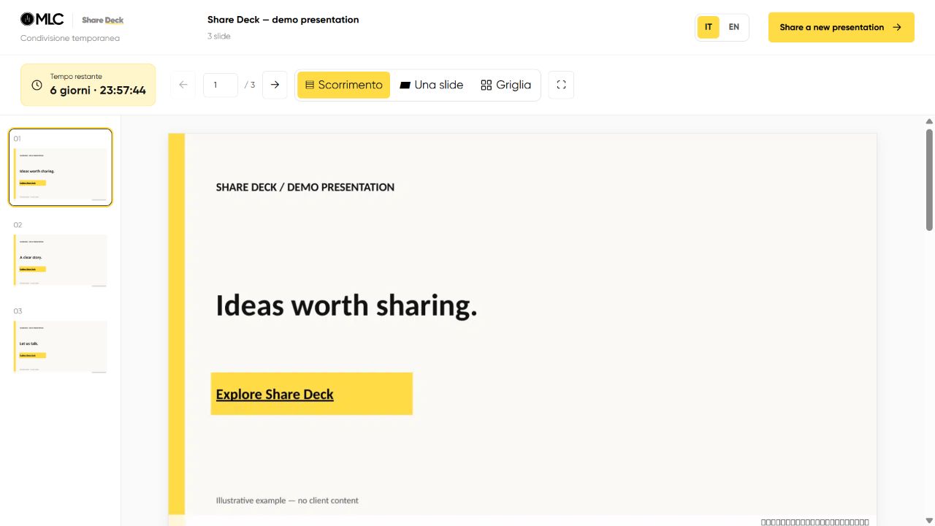
Task: Open slide 02 thumbnail 'A clear story'
Action: point(61,254)
